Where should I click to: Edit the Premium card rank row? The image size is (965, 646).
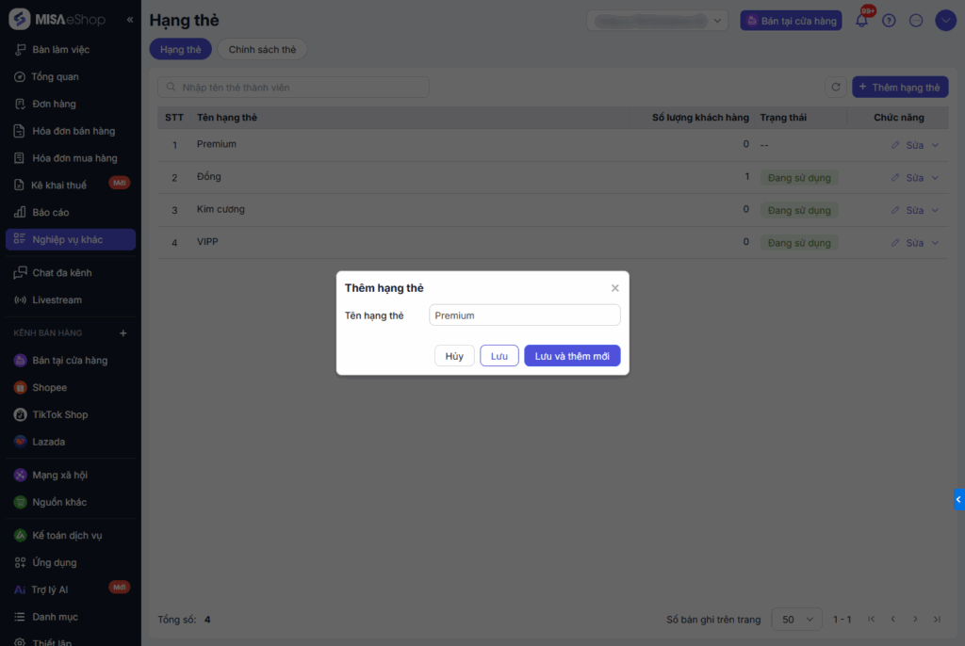click(x=908, y=145)
